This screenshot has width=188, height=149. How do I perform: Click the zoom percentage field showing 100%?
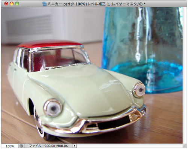(x=10, y=146)
